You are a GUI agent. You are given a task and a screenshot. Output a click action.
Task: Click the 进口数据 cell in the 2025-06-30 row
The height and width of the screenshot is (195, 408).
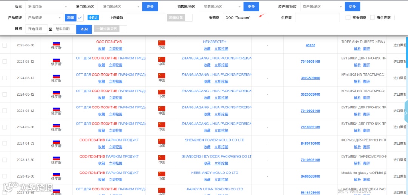[x=400, y=45]
